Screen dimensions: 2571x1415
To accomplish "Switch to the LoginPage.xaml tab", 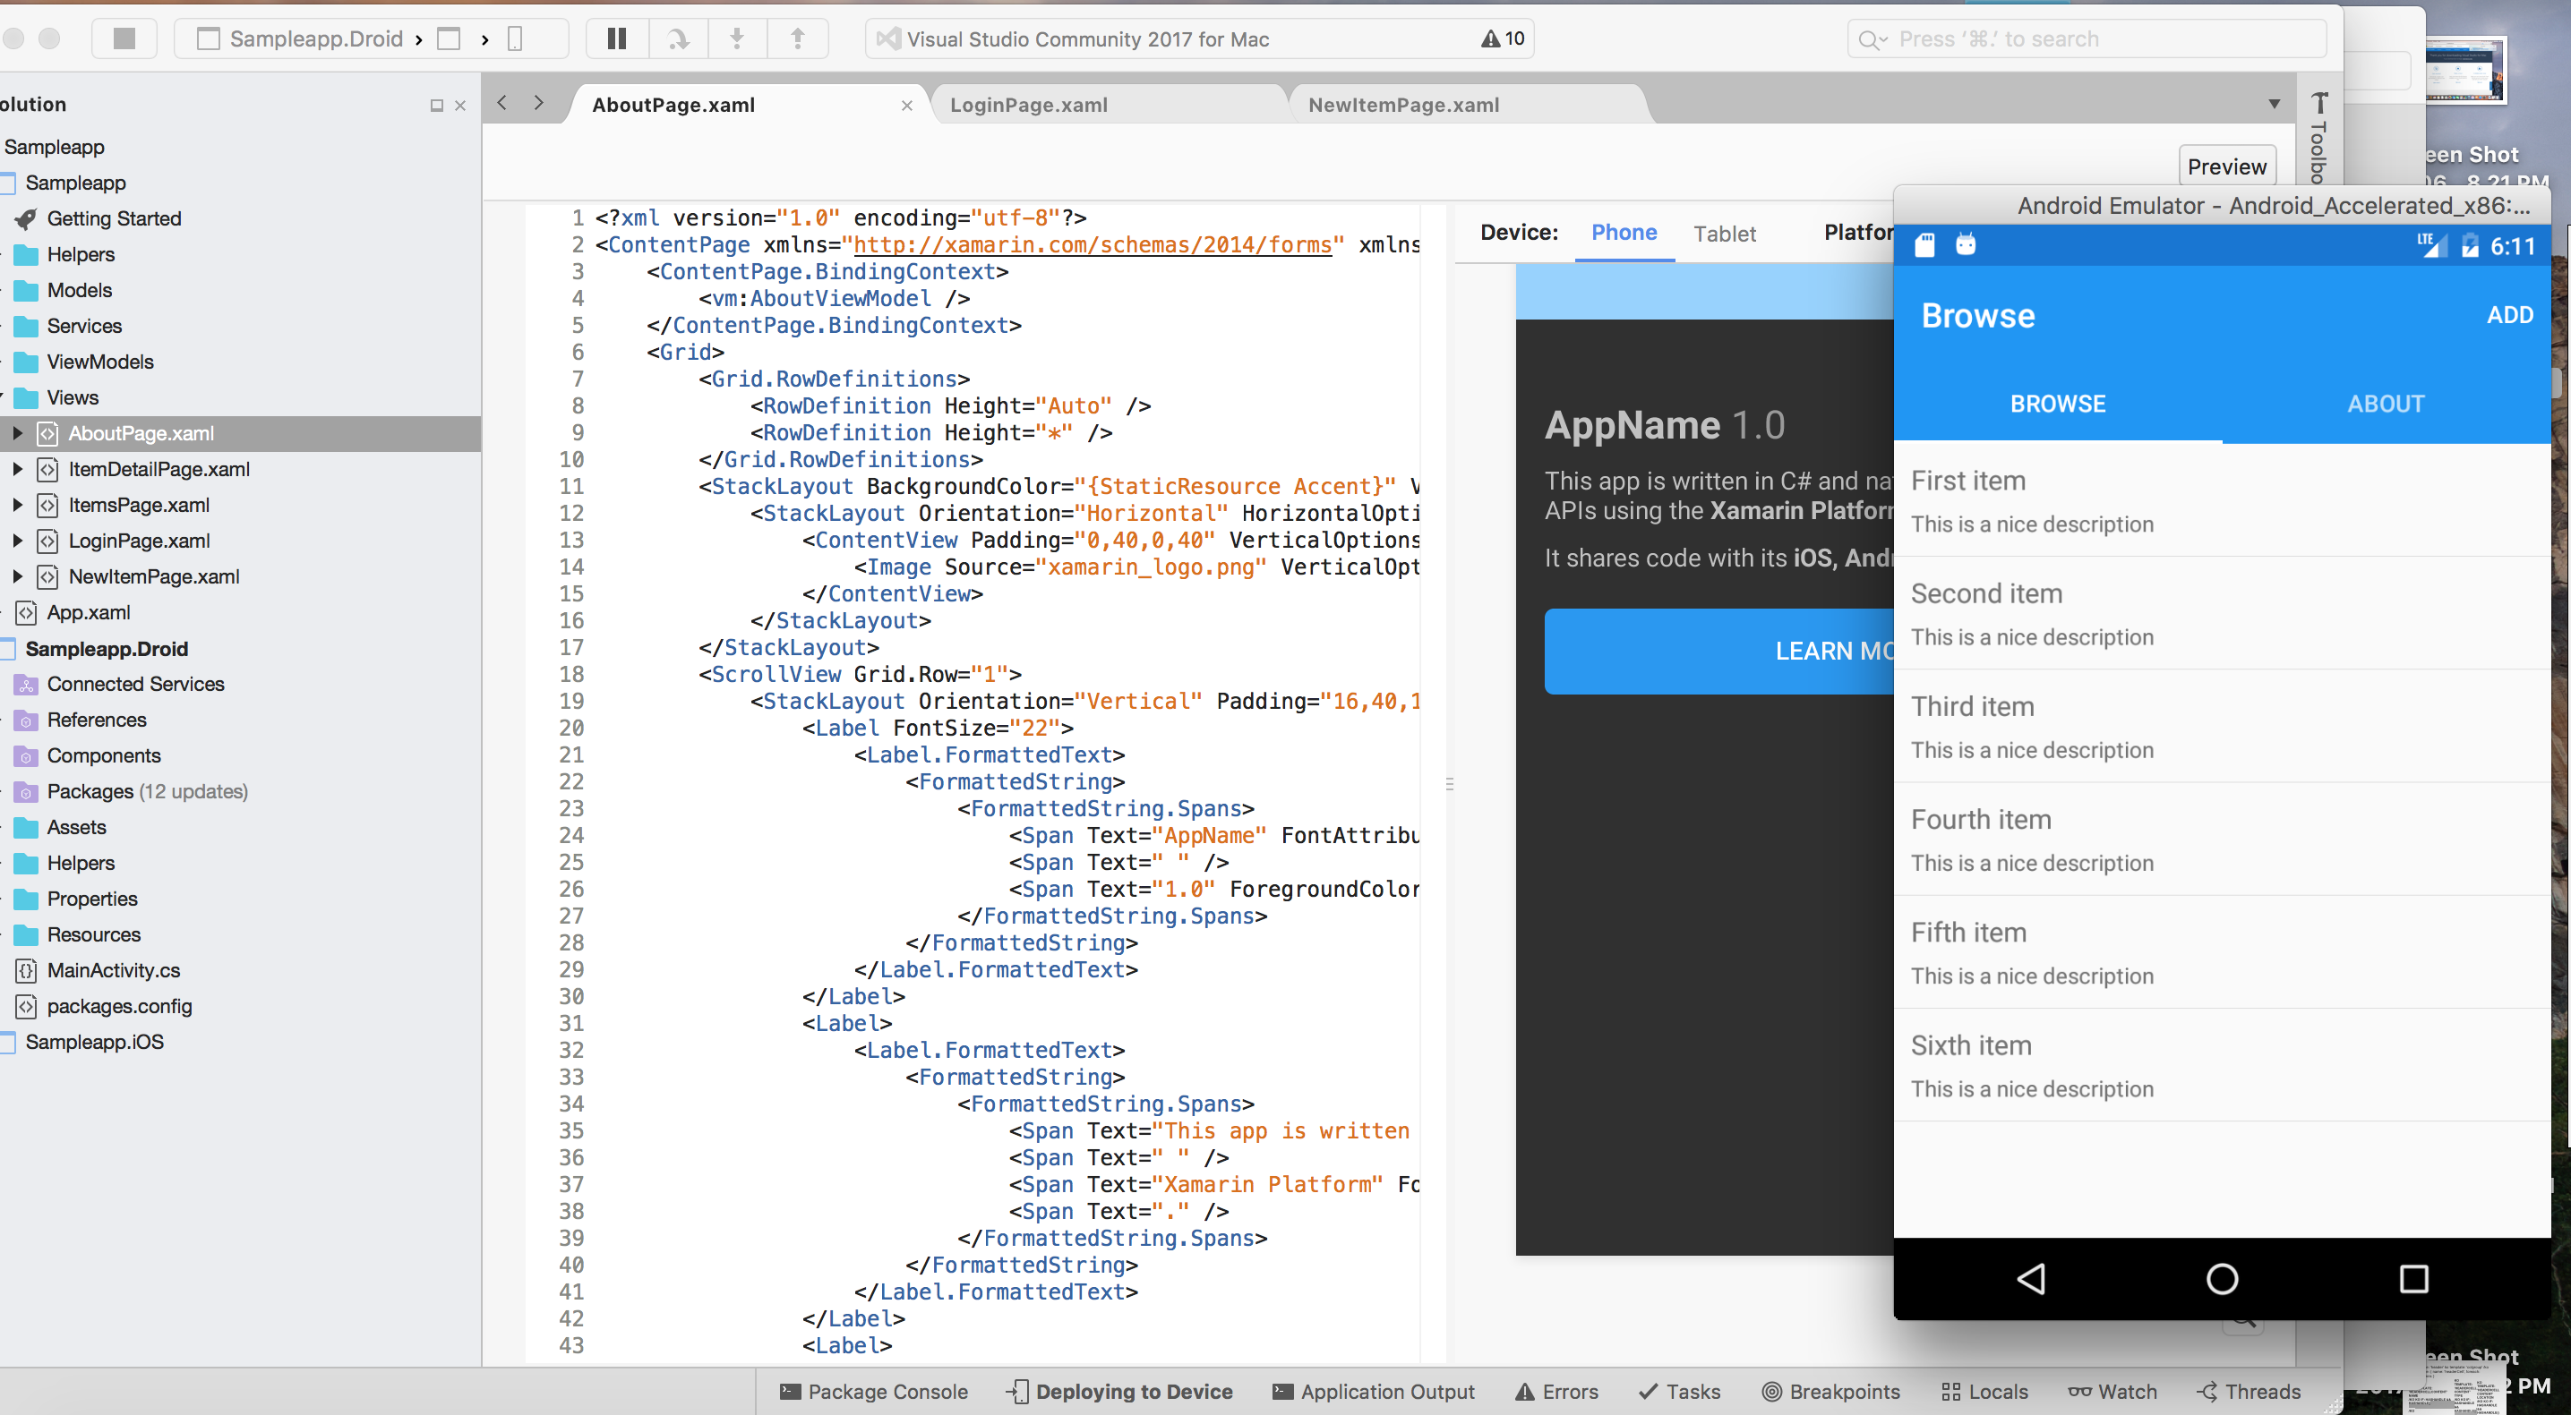I will (x=1032, y=105).
